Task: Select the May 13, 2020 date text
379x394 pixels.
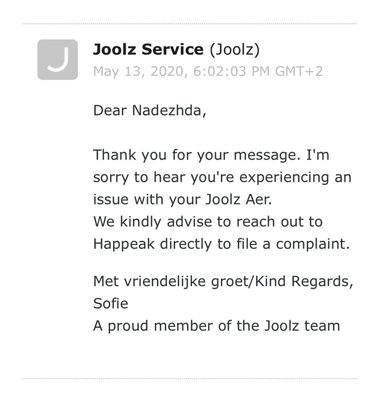Action: [x=139, y=71]
